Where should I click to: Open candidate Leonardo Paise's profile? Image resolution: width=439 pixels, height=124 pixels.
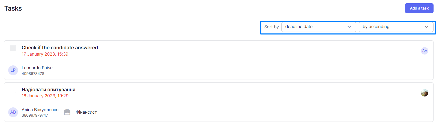(x=37, y=68)
